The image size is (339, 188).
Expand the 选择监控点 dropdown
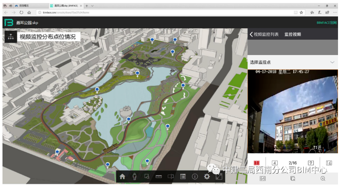pyautogui.click(x=293, y=63)
